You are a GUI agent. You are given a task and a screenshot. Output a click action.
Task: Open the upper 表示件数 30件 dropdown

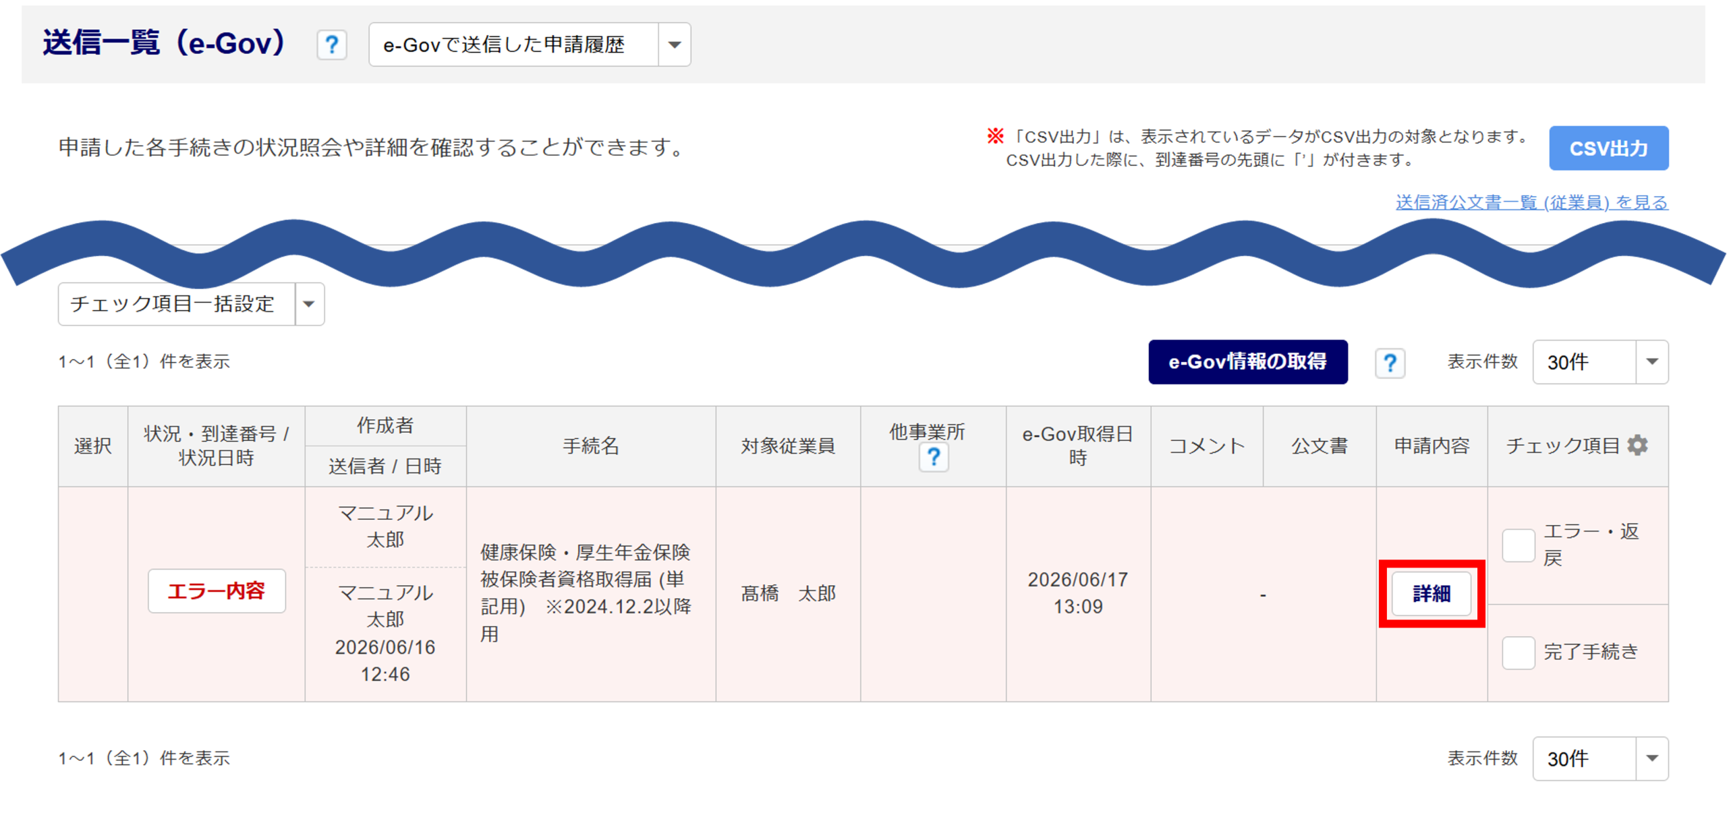(1599, 362)
